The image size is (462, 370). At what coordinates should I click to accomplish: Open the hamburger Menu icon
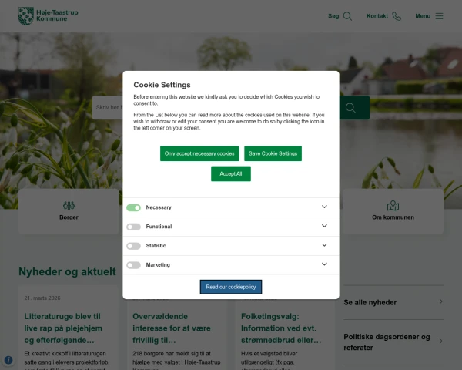(439, 16)
